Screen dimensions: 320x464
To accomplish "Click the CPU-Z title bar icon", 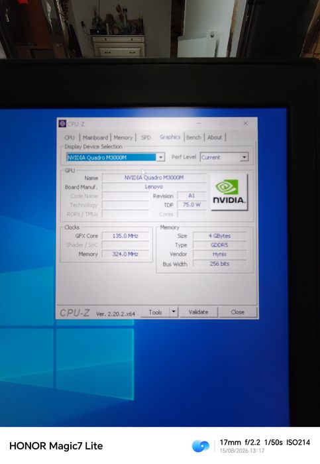I will coord(62,123).
